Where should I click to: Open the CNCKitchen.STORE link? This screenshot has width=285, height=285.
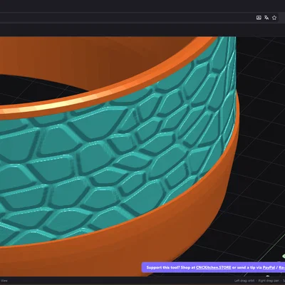tap(214, 267)
